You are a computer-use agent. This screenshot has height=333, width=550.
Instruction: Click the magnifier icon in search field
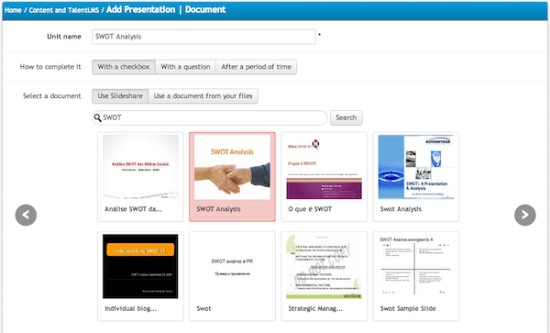(97, 118)
